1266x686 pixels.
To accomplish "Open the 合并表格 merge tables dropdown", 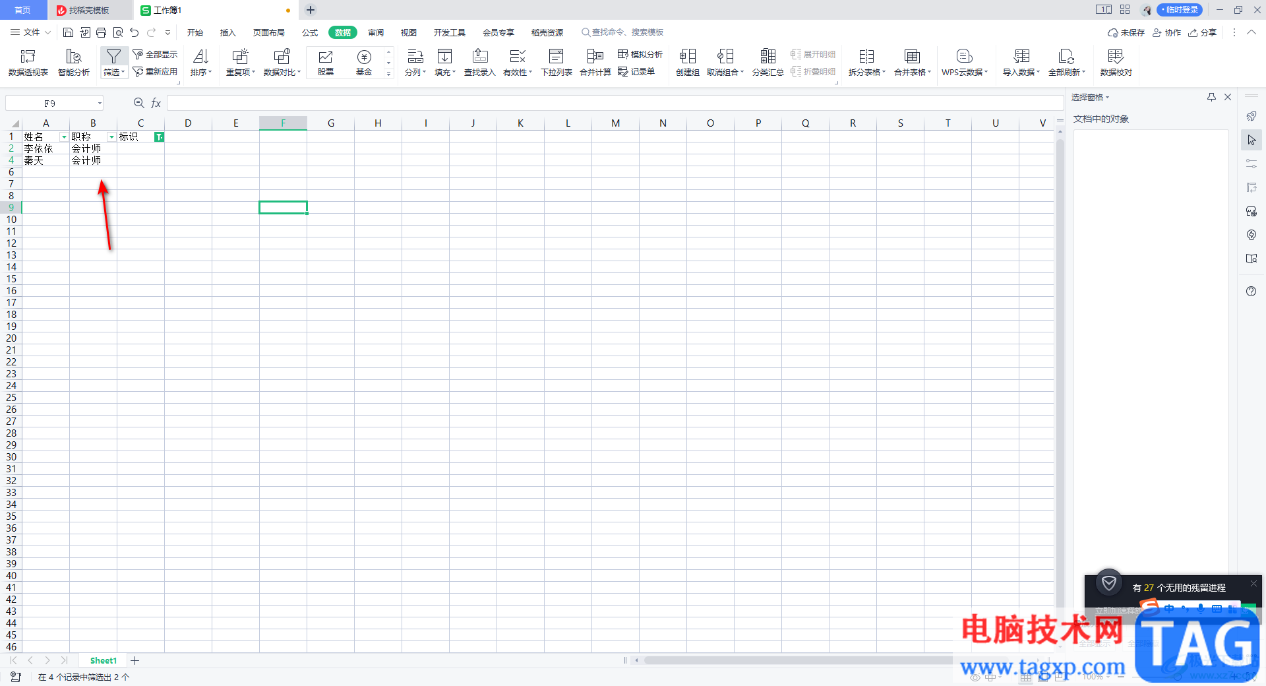I will [x=913, y=72].
